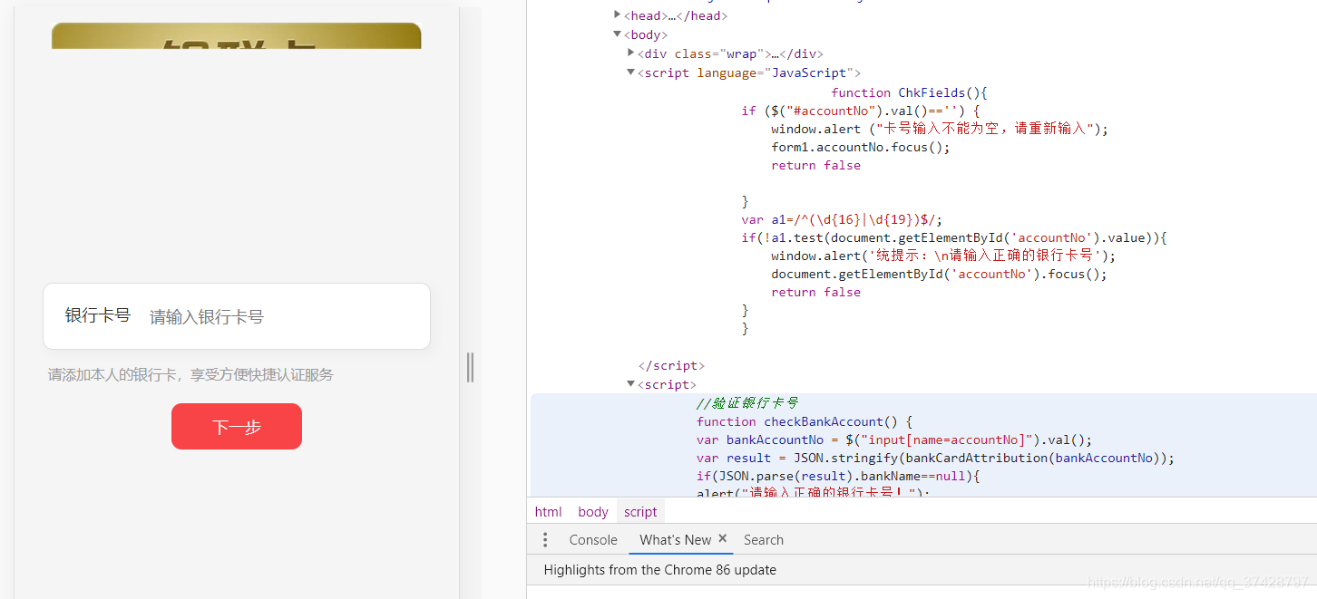1317x599 pixels.
Task: Click the gold bank card image
Action: click(x=237, y=36)
